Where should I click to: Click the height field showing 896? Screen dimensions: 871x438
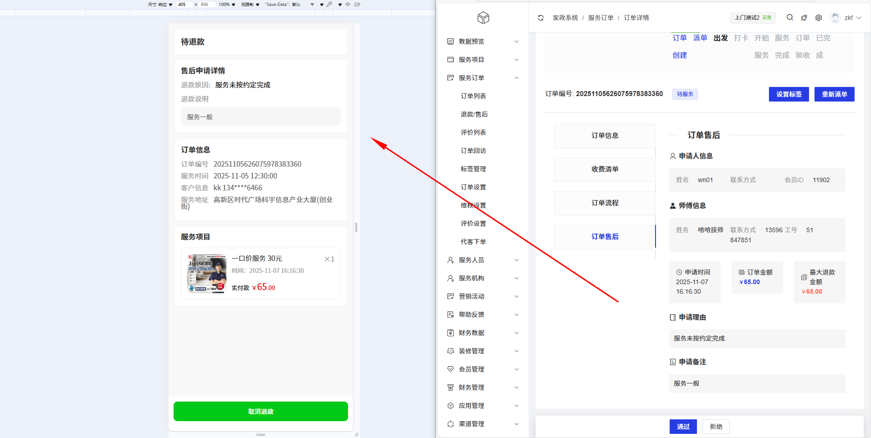click(206, 5)
